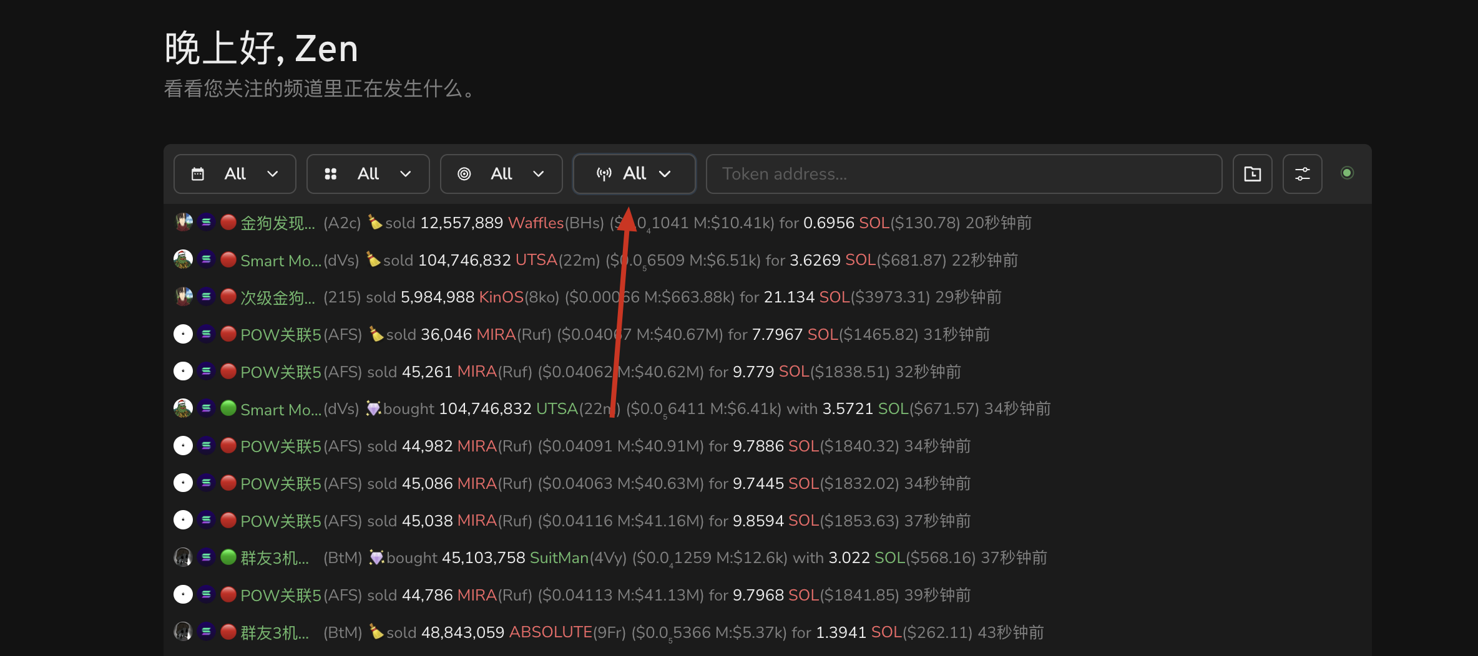Open the ABSOLUTE token link

point(550,632)
